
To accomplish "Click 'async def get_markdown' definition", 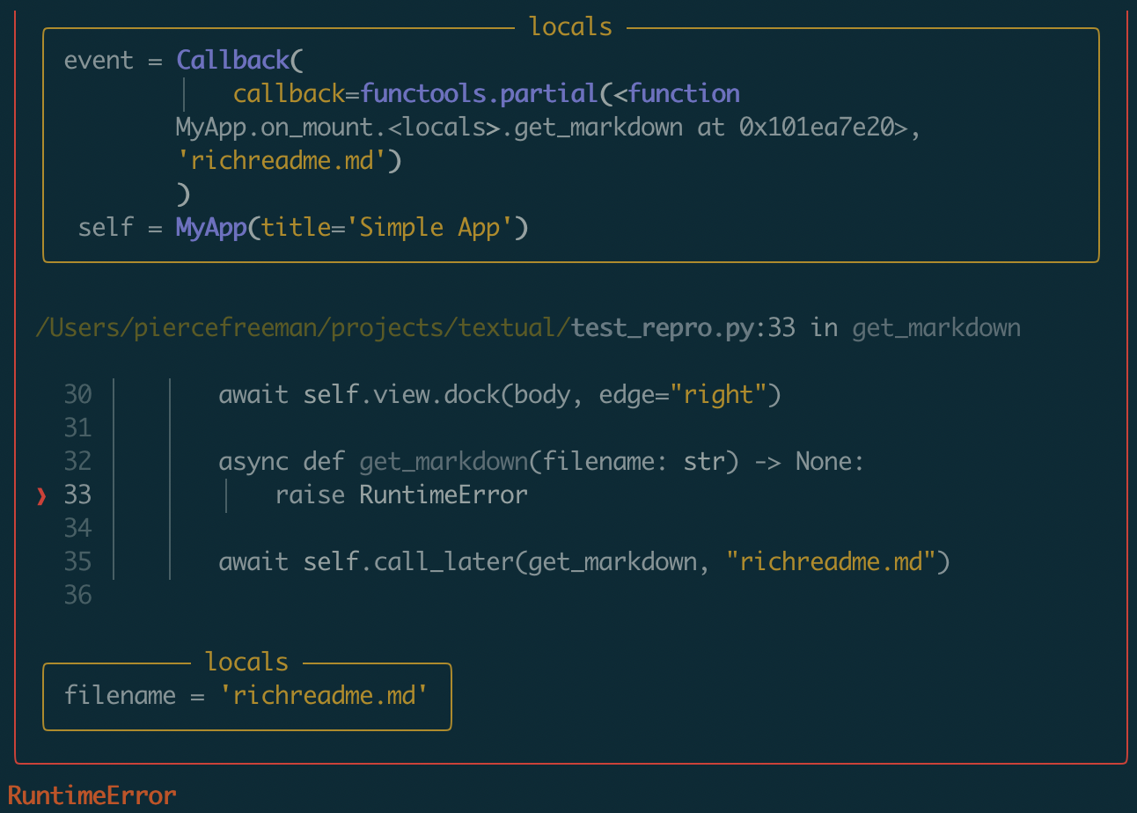I will point(373,462).
